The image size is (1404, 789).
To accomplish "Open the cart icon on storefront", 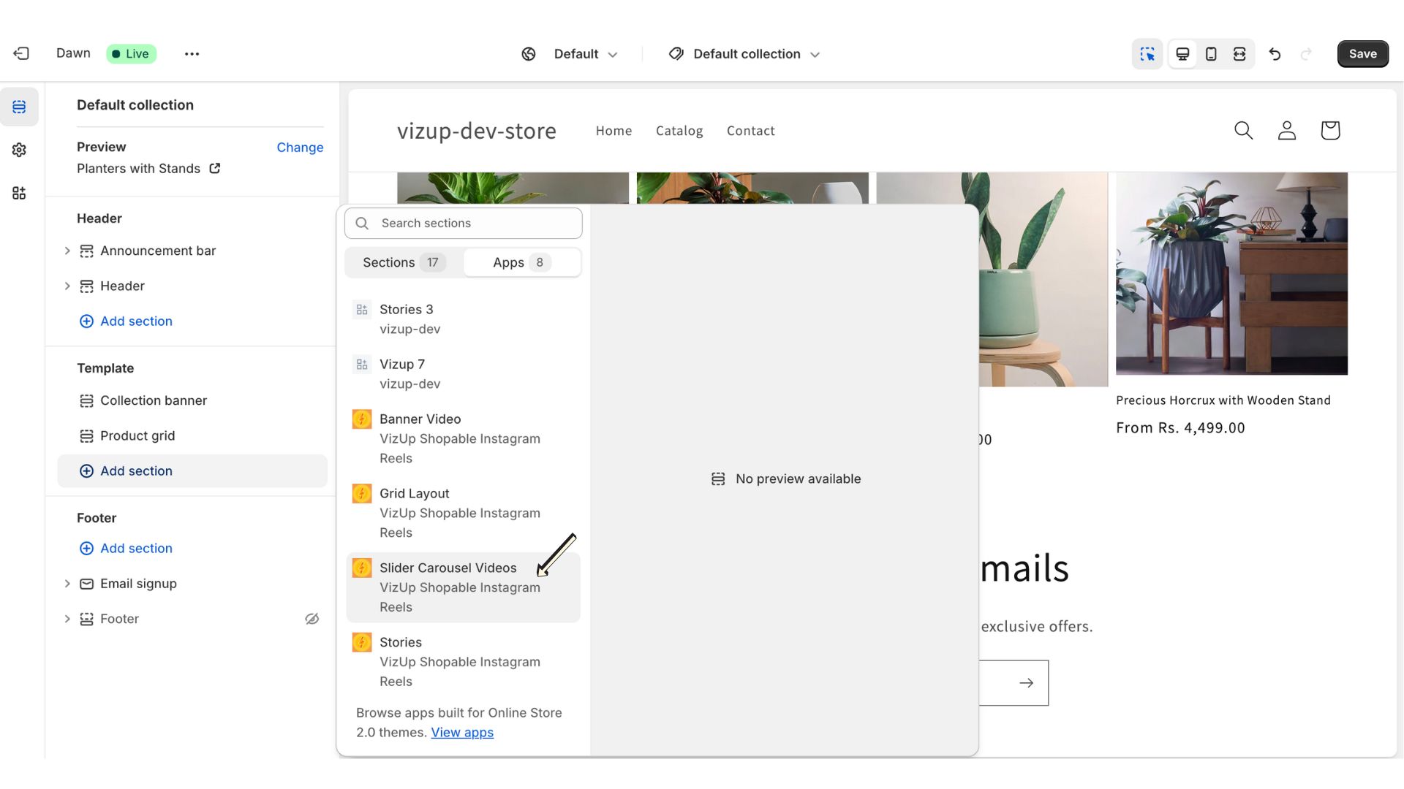I will [x=1330, y=130].
